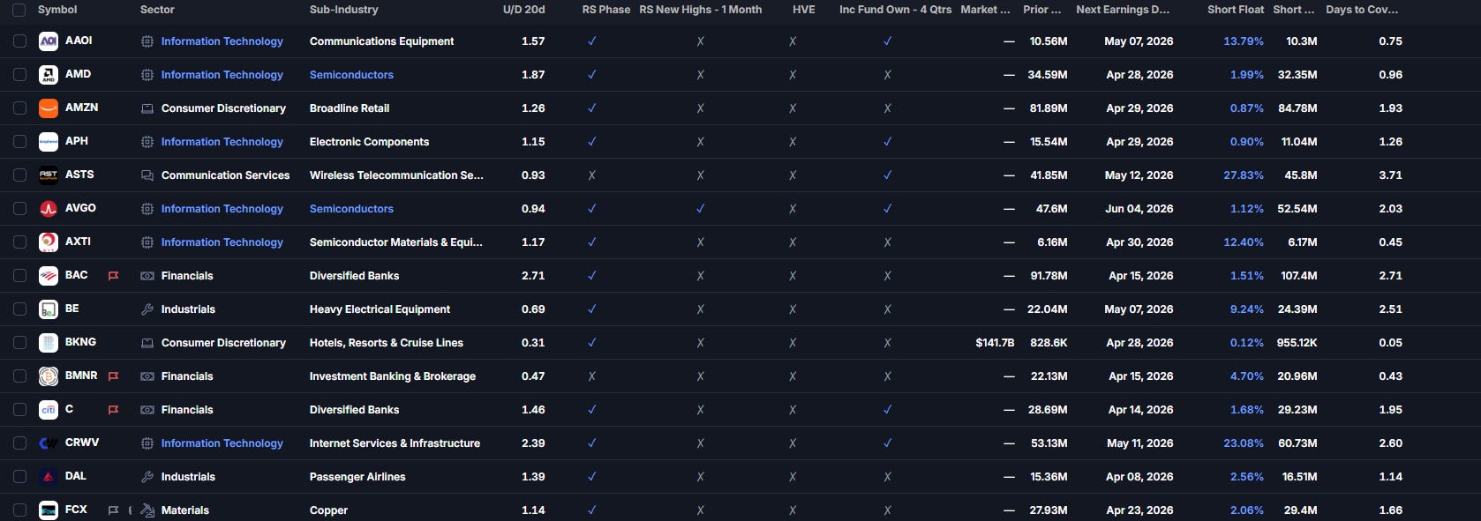Click the DAL company logo icon
1481x521 pixels.
point(49,477)
